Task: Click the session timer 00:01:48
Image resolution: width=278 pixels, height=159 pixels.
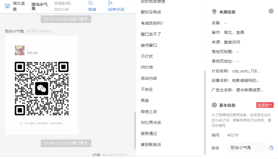Action: 62,10
